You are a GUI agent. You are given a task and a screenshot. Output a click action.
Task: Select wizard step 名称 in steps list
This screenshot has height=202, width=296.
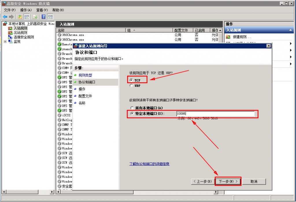coord(82,103)
